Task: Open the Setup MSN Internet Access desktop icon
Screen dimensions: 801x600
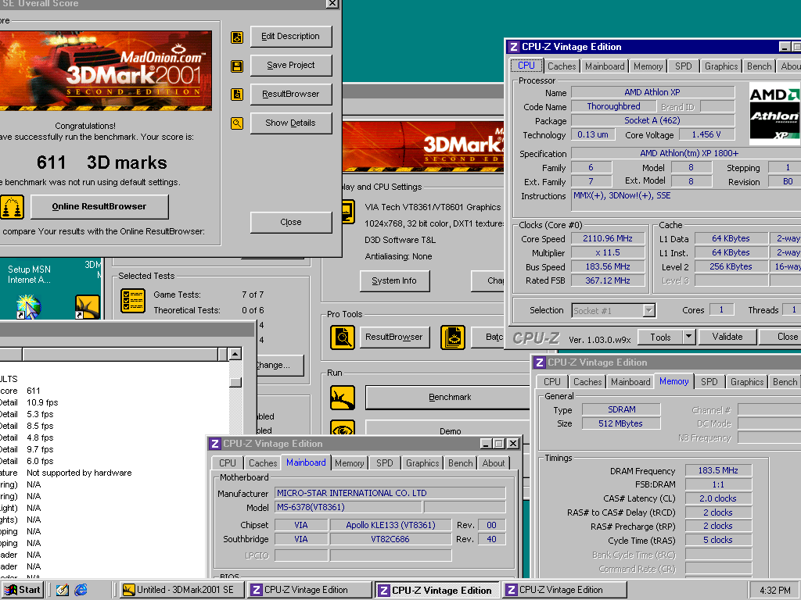Action: 28,305
